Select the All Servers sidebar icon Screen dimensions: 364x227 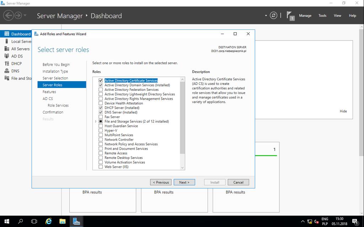7,49
